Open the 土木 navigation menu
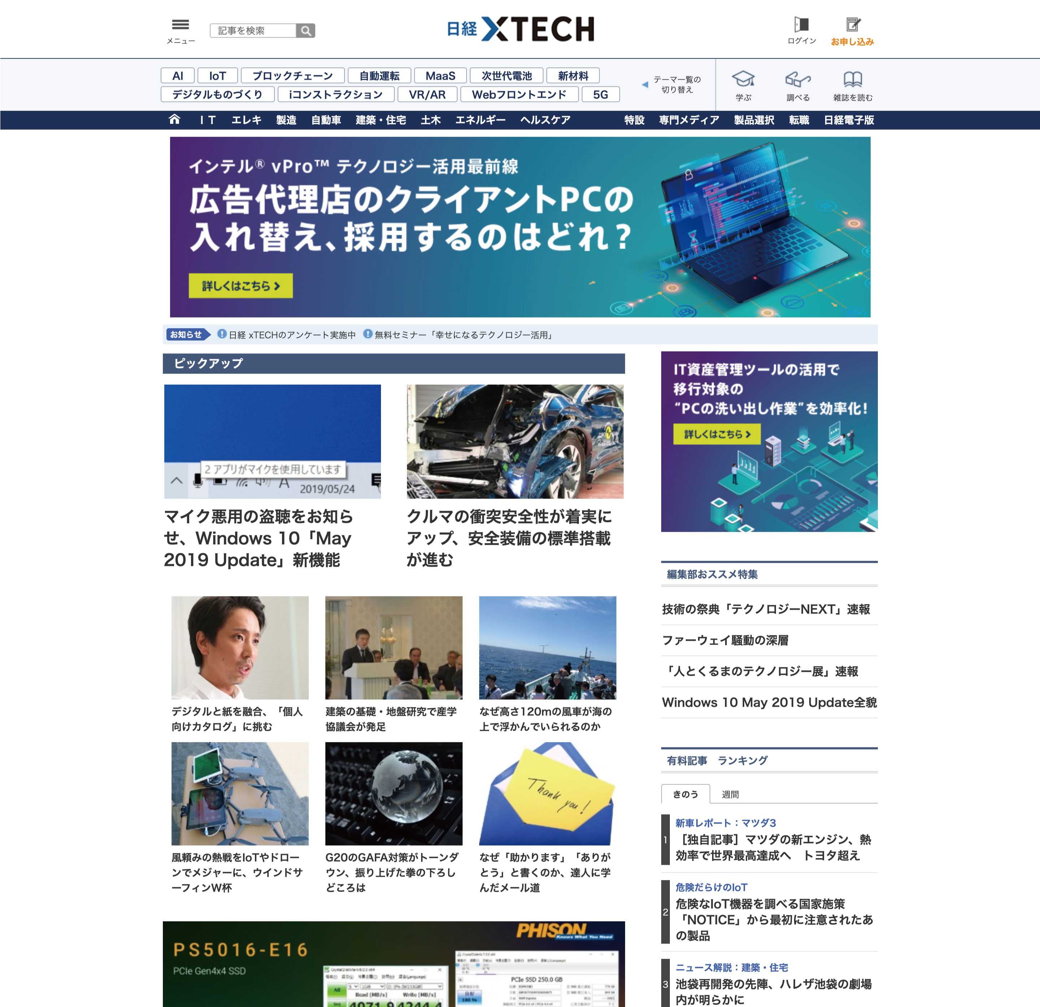 coord(431,120)
